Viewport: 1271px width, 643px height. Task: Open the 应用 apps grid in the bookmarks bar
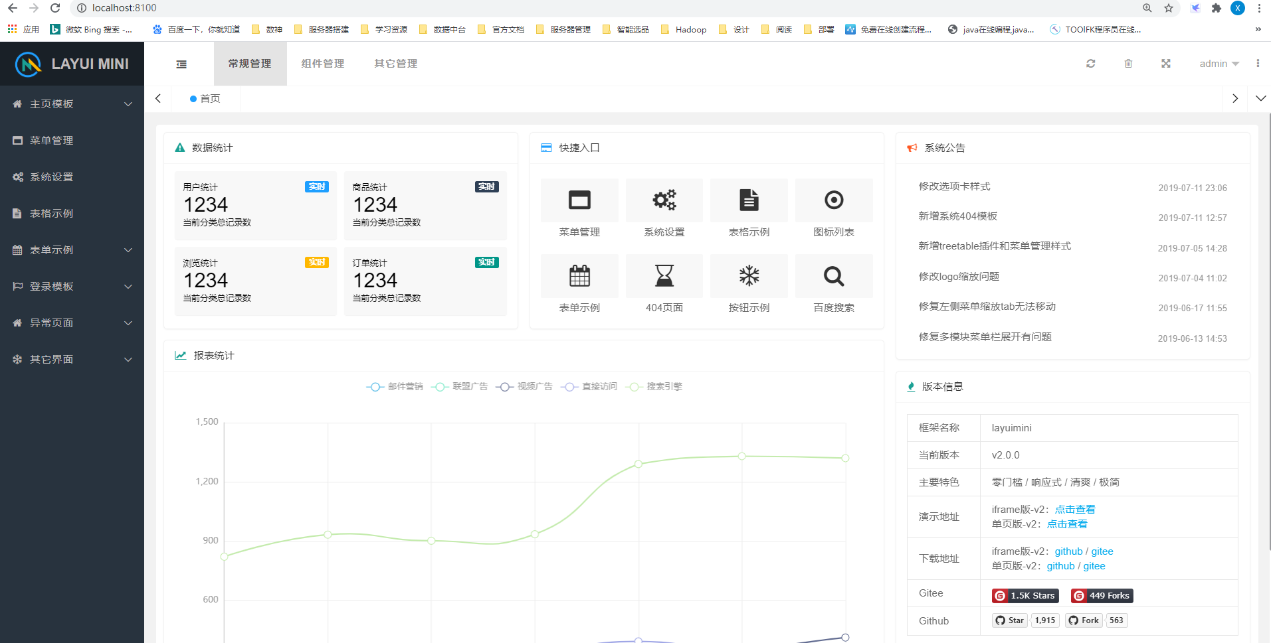pyautogui.click(x=23, y=29)
